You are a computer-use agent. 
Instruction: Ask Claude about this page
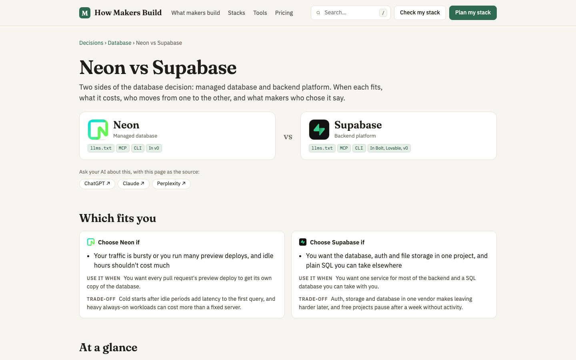(x=134, y=184)
